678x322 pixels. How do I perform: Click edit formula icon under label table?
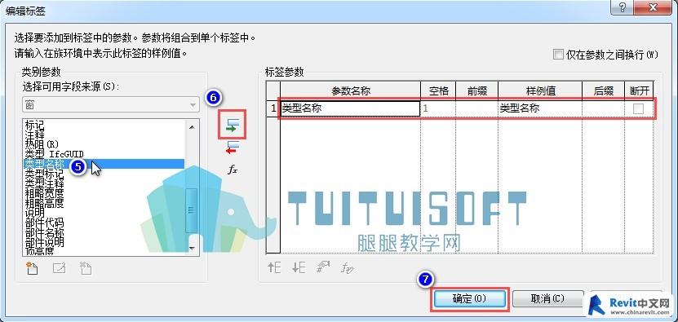348,267
